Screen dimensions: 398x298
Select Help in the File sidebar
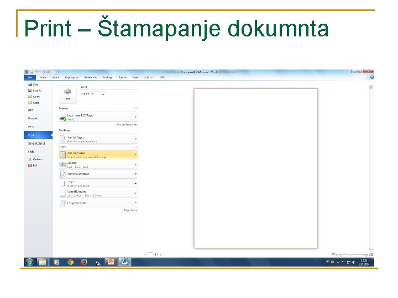click(x=31, y=152)
